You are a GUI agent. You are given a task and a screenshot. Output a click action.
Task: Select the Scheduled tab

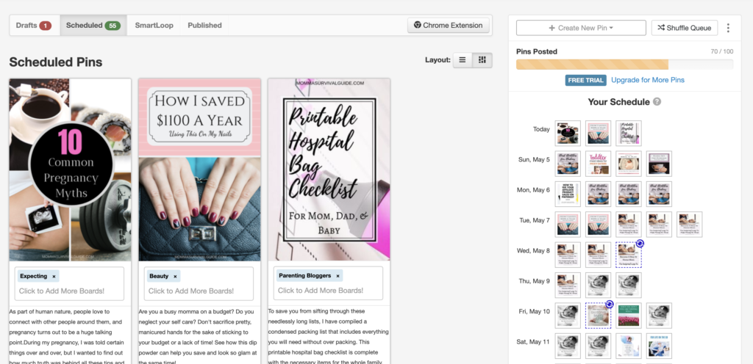point(93,26)
